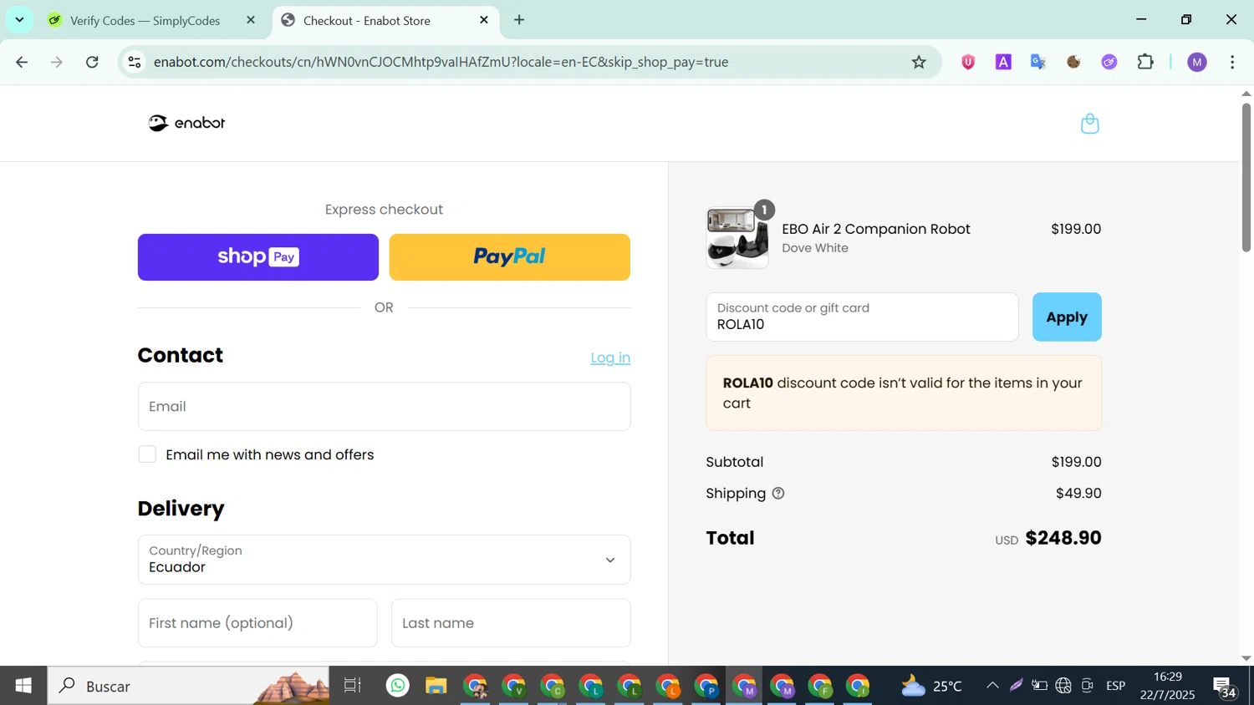Viewport: 1254px width, 705px height.
Task: Bookmark this page with the star icon
Action: tap(919, 62)
